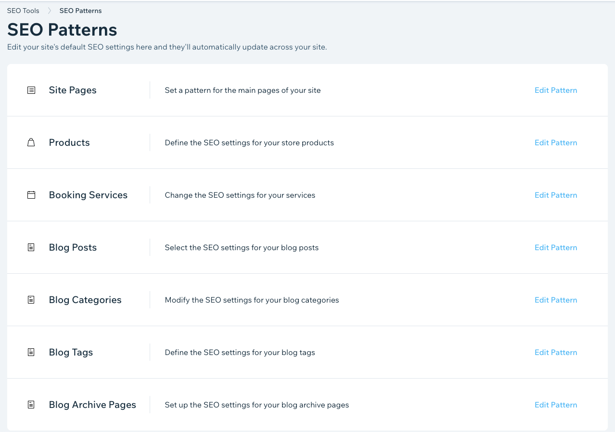Click the Site Pages document icon
This screenshot has height=432, width=615.
(31, 90)
